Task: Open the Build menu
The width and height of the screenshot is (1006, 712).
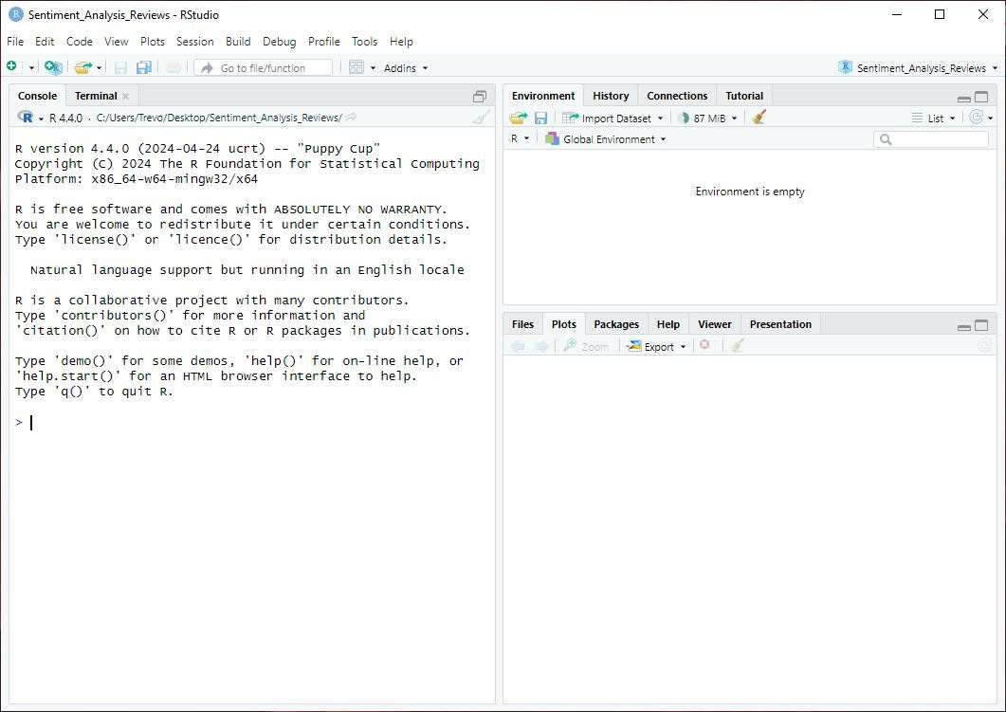Action: (x=238, y=42)
